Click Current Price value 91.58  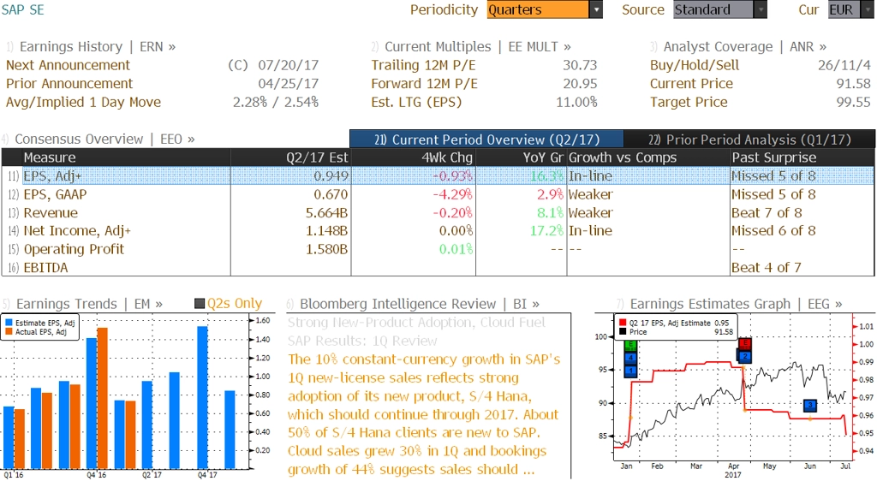[x=854, y=84]
